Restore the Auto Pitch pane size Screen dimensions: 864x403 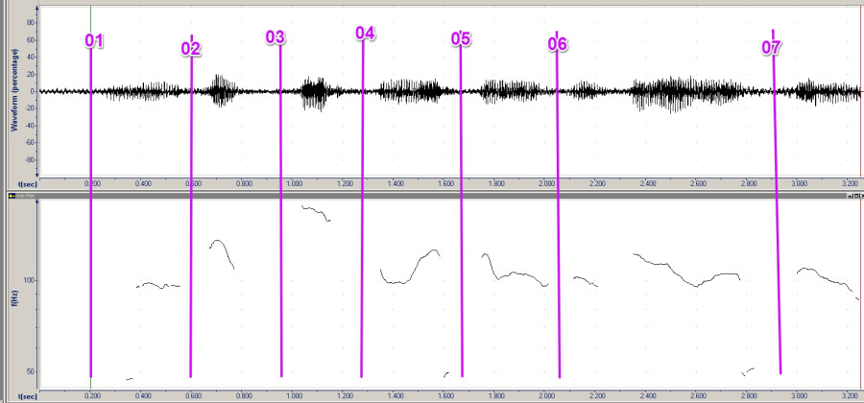[x=856, y=196]
